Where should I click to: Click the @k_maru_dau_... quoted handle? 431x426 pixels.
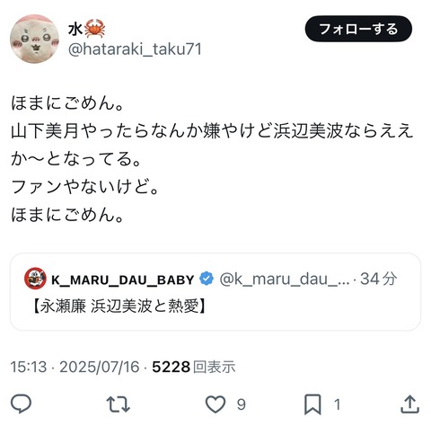pos(285,279)
